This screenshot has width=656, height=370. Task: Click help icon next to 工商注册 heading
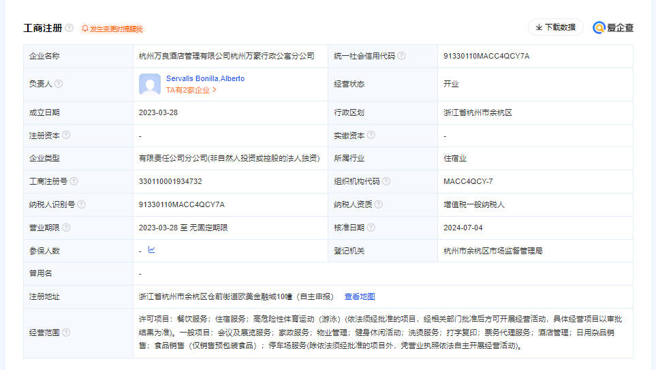69,28
